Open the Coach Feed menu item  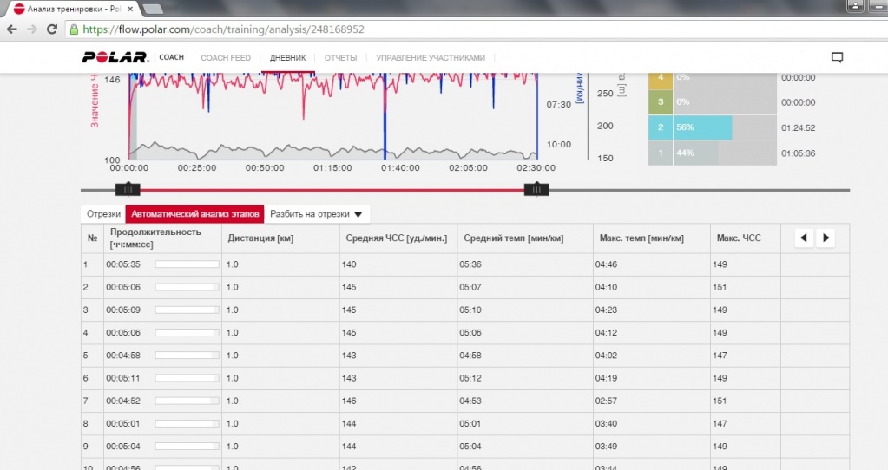[226, 58]
